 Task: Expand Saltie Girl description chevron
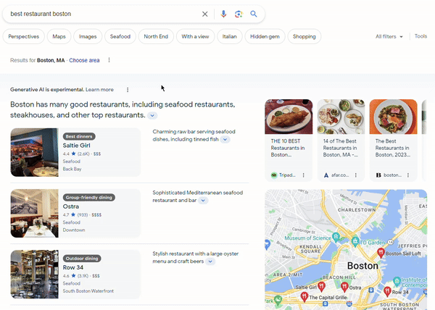coord(225,140)
